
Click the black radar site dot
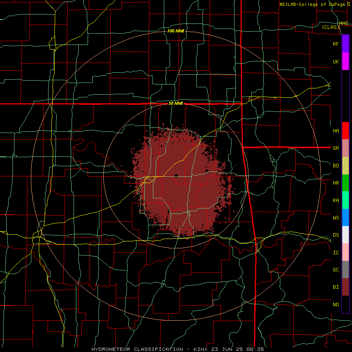(x=176, y=176)
